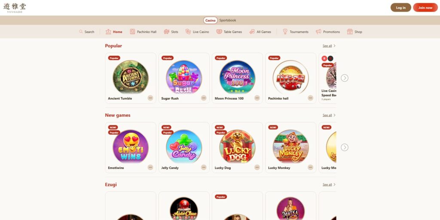Screen dimensions: 440x220
Task: Select the Slots nav icon
Action: pyautogui.click(x=167, y=32)
